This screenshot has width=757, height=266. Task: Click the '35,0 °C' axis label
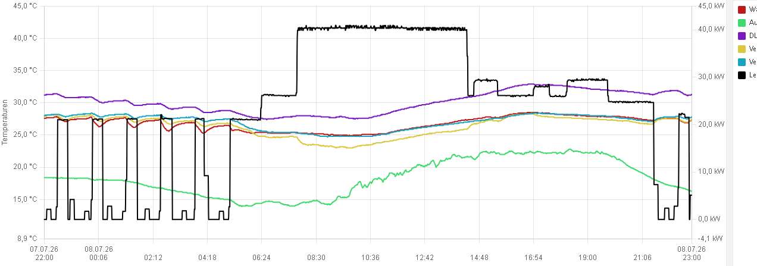25,70
